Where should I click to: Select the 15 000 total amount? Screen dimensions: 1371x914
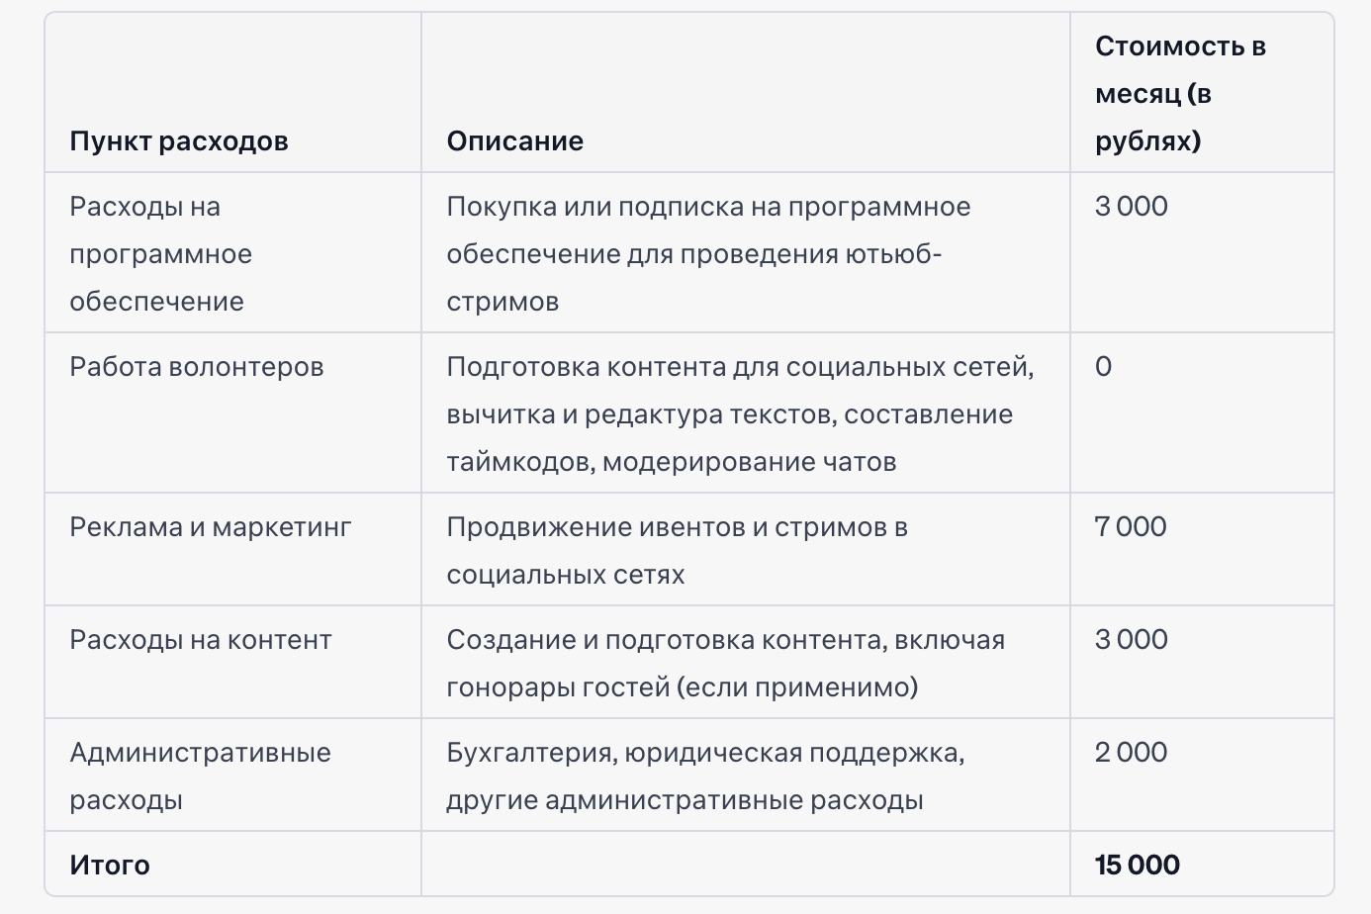1137,866
